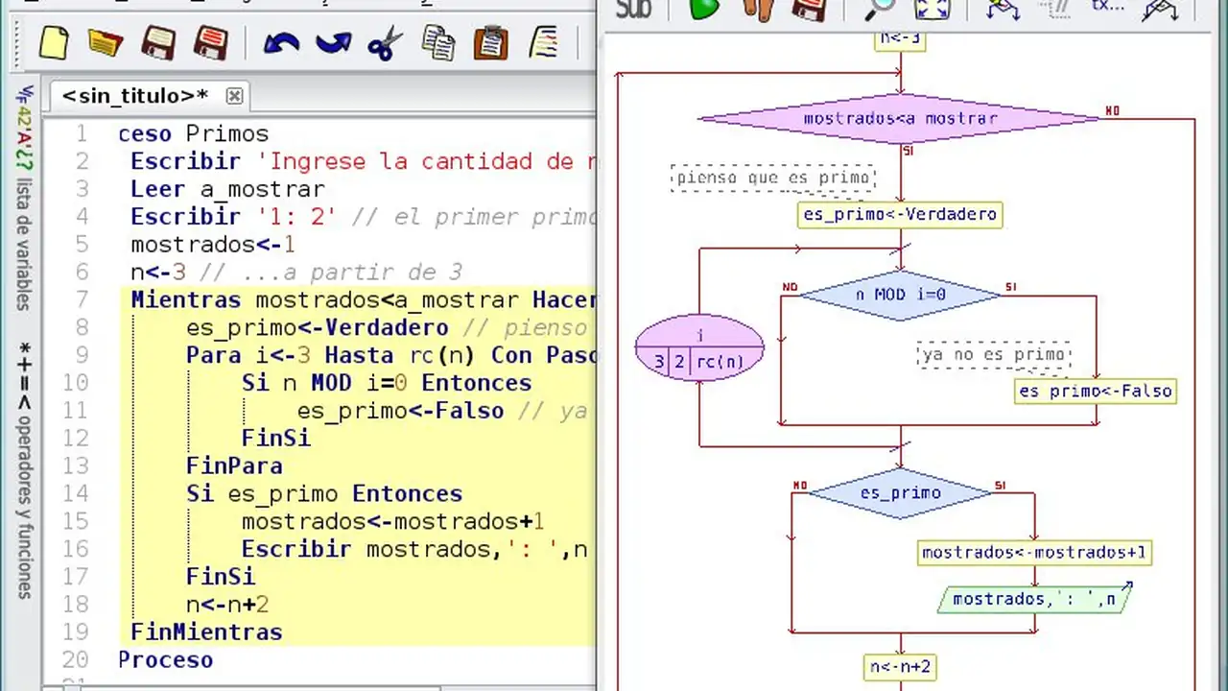Paste from the clipboard icon
The height and width of the screenshot is (691, 1228).
click(x=491, y=43)
